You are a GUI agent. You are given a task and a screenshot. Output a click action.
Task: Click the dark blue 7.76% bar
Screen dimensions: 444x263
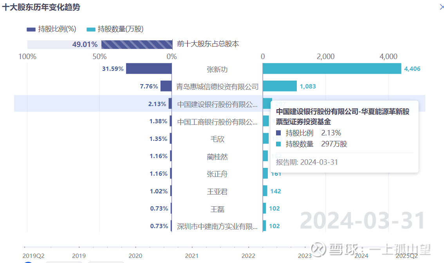(x=166, y=86)
